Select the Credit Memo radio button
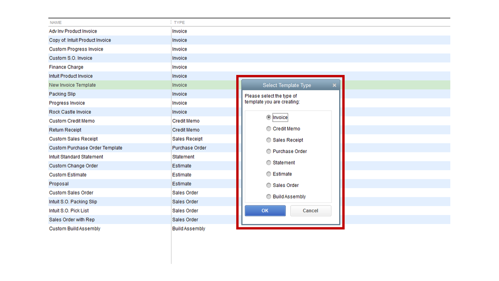Screen dimensions: 499x281 269,128
